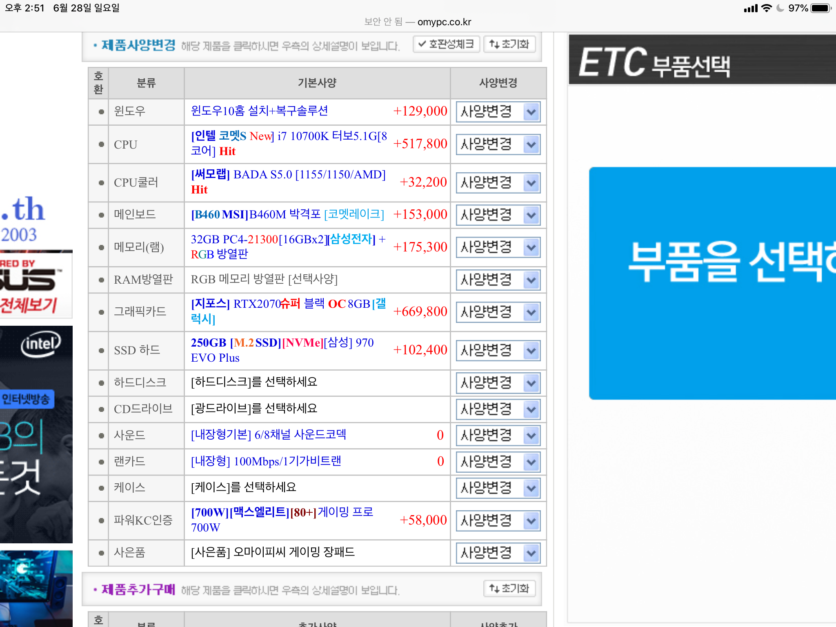Open the B460M 박격포 motherboard link
This screenshot has height=627, width=836.
point(287,214)
